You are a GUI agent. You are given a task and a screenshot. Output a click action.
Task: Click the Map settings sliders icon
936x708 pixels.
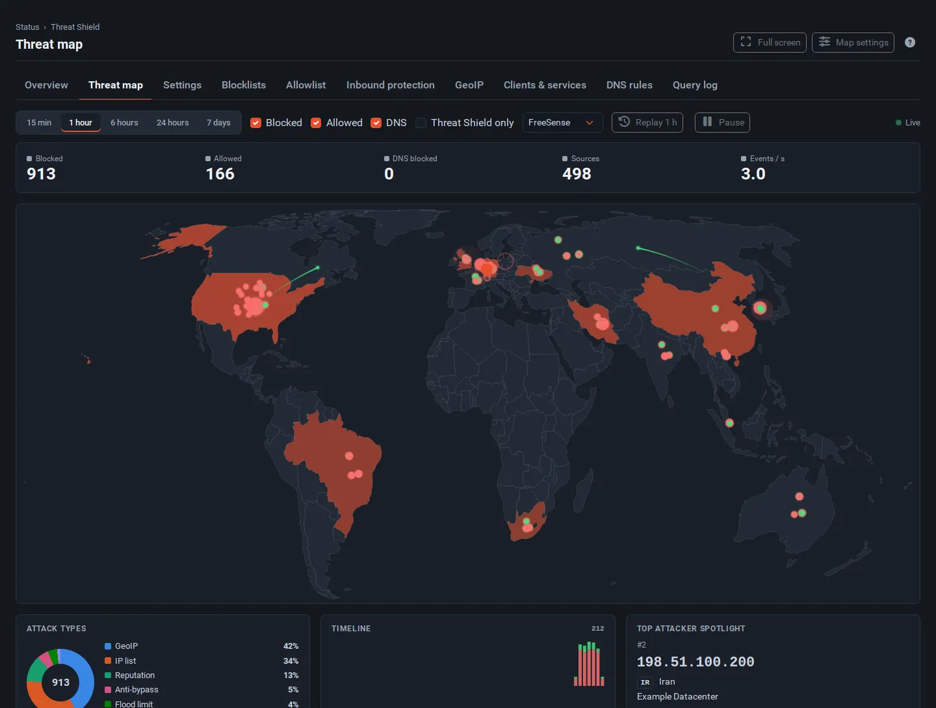coord(824,42)
